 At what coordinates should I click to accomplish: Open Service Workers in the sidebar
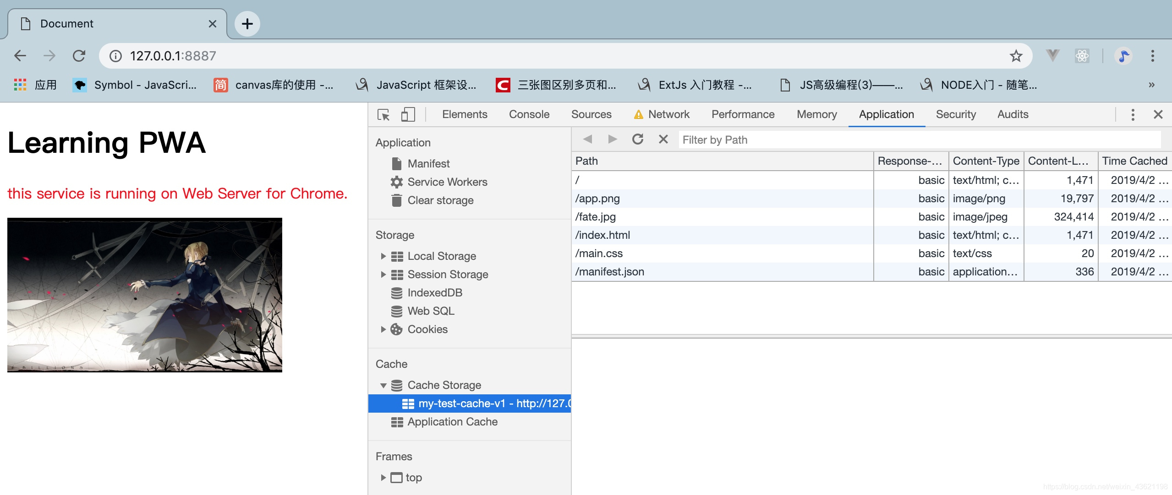click(447, 182)
